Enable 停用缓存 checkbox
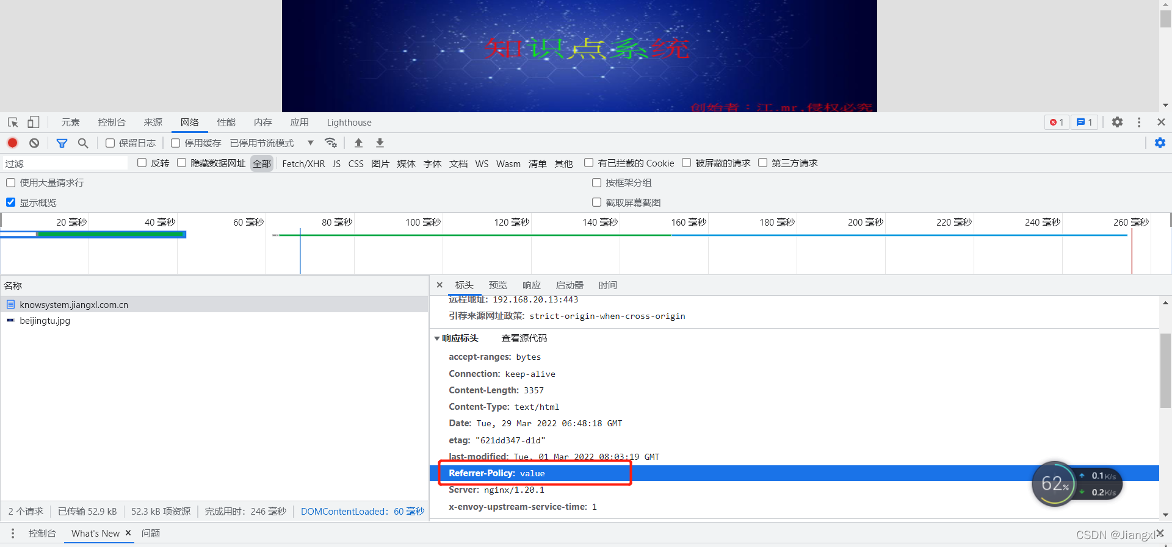The image size is (1172, 547). tap(176, 143)
